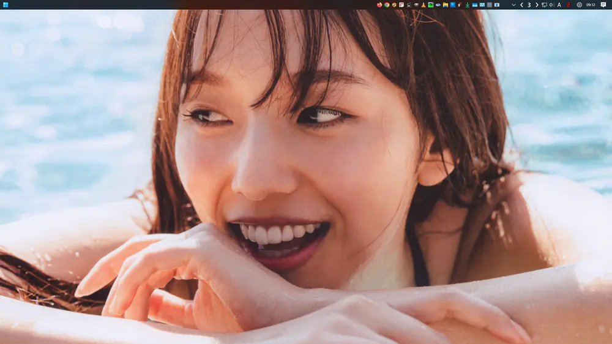This screenshot has height=344, width=612.
Task: Toggle the input method A indicator
Action: click(x=559, y=4)
